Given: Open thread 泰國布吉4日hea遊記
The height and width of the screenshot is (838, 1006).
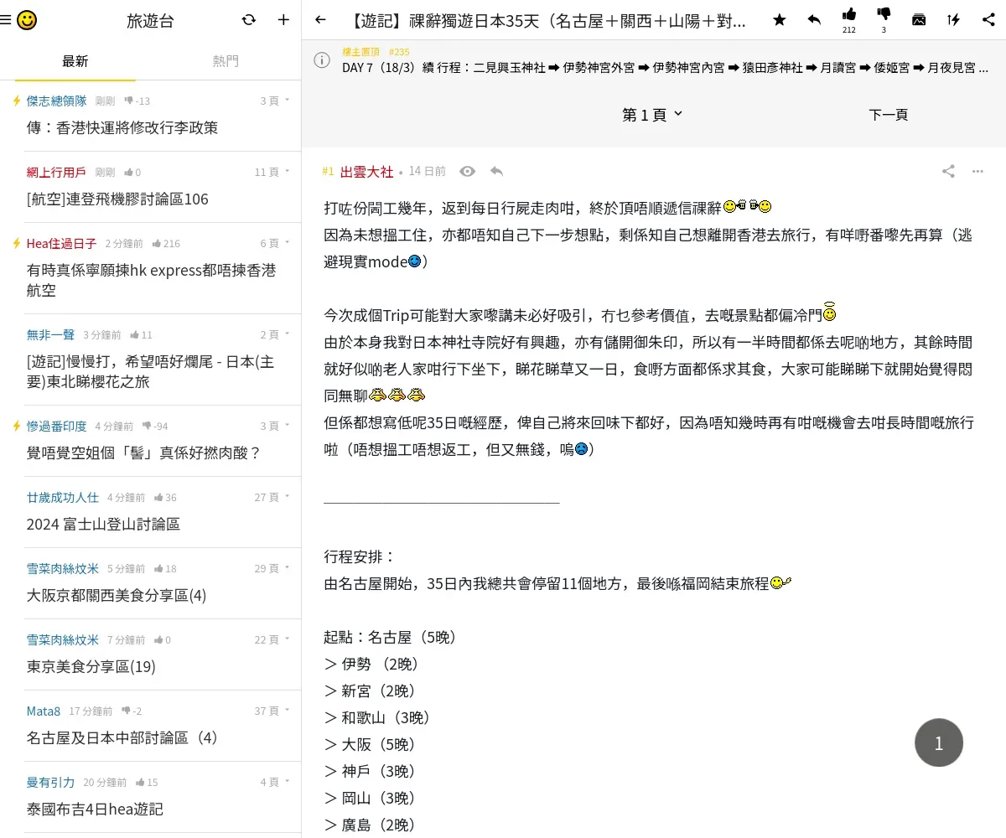Looking at the screenshot, I should pyautogui.click(x=95, y=809).
